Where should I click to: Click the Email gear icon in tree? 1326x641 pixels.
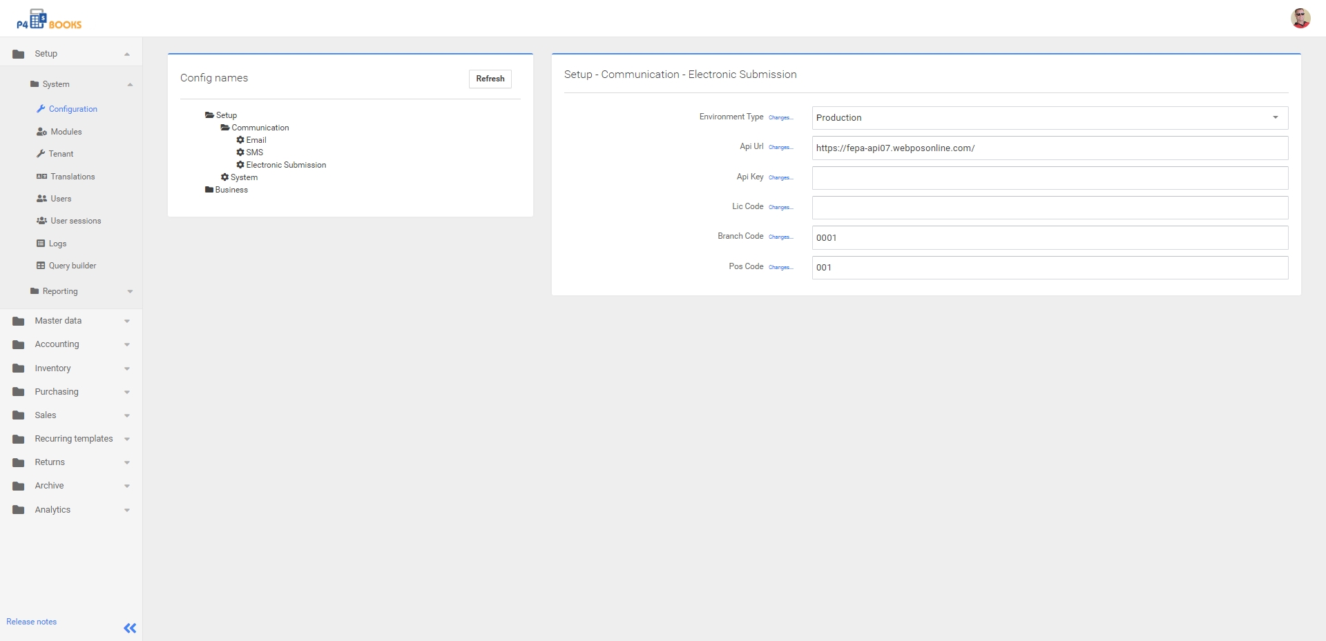(x=240, y=140)
